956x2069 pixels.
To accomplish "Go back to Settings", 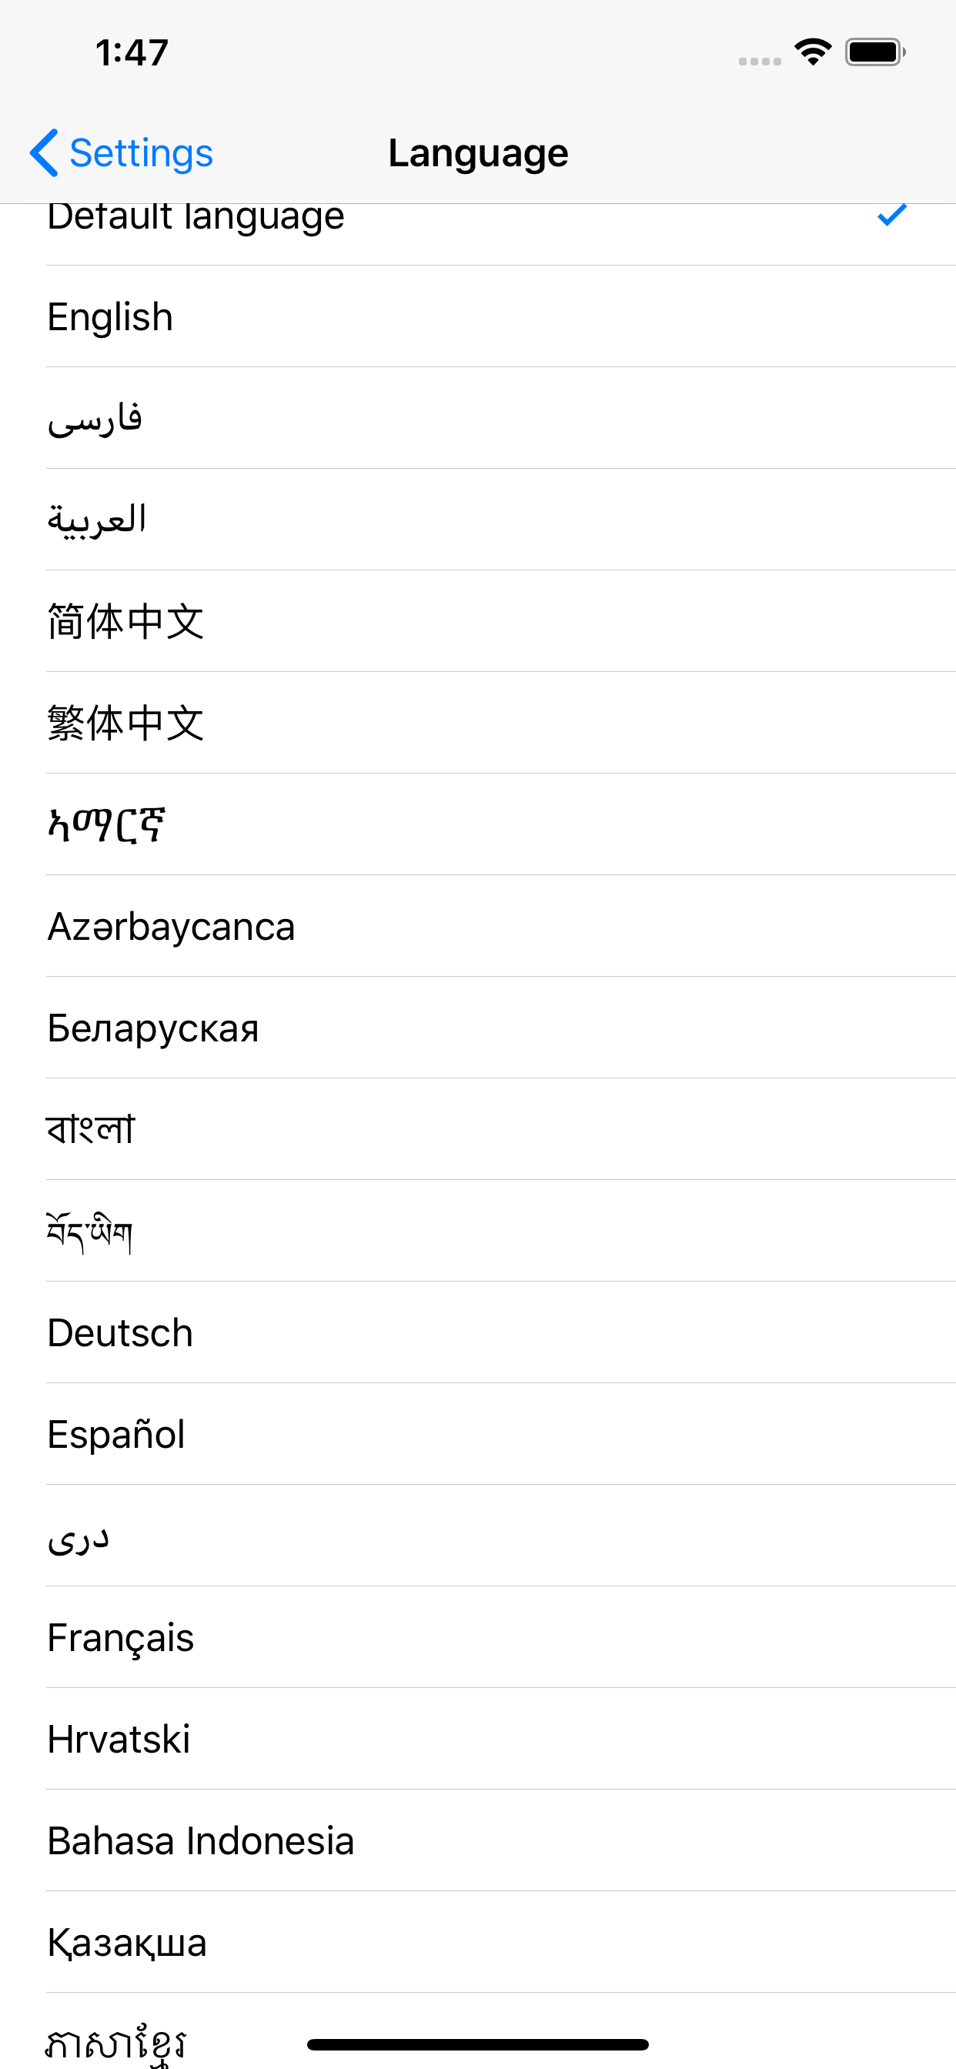I will pyautogui.click(x=141, y=152).
